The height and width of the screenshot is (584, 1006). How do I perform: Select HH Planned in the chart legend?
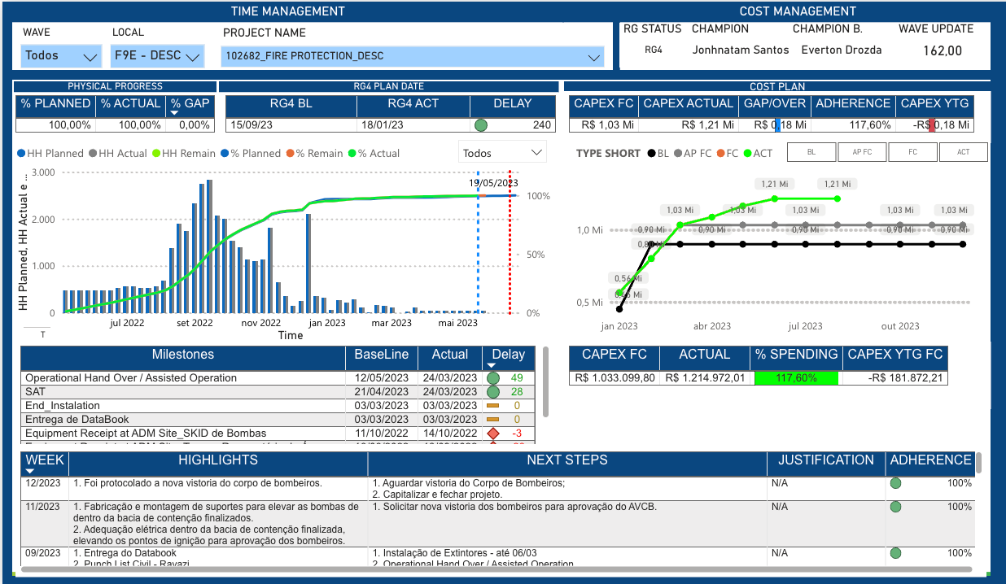coord(50,153)
